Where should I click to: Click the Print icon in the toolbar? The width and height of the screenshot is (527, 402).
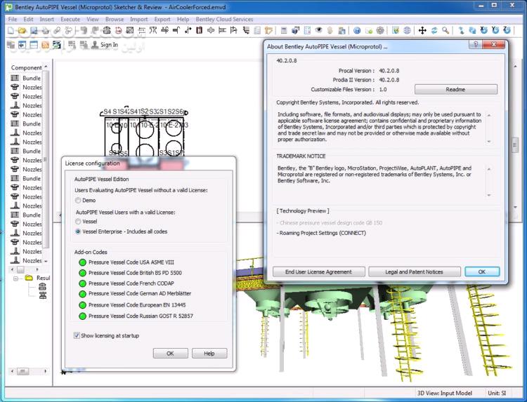tap(46, 31)
